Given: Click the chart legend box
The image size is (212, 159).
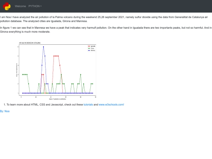Looking at the screenshot, I should [x=91, y=48].
